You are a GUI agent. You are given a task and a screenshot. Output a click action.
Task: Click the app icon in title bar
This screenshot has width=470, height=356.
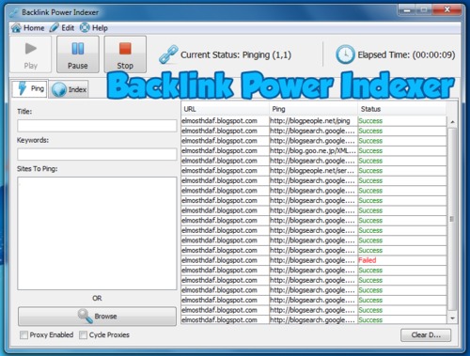tap(14, 12)
